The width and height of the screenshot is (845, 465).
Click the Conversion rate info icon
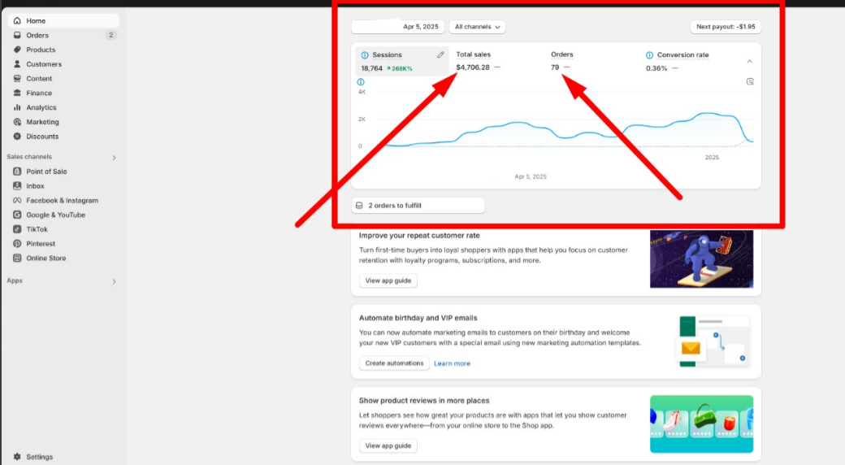(x=649, y=55)
